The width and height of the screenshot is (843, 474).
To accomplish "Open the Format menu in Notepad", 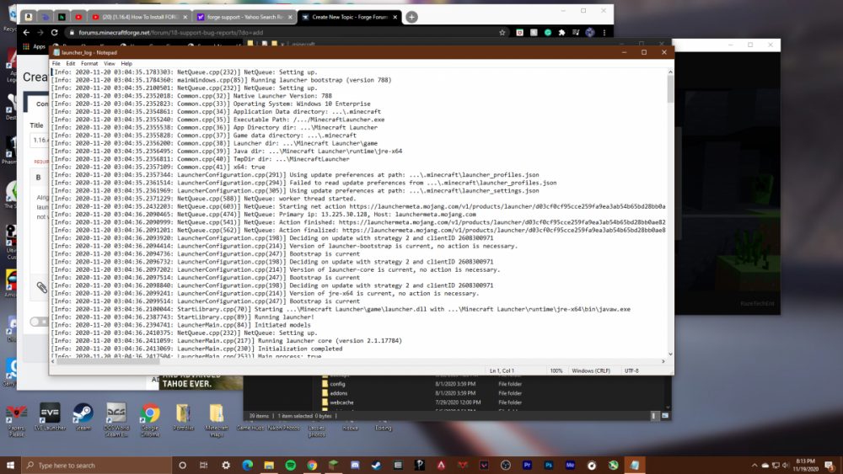I will (x=89, y=64).
